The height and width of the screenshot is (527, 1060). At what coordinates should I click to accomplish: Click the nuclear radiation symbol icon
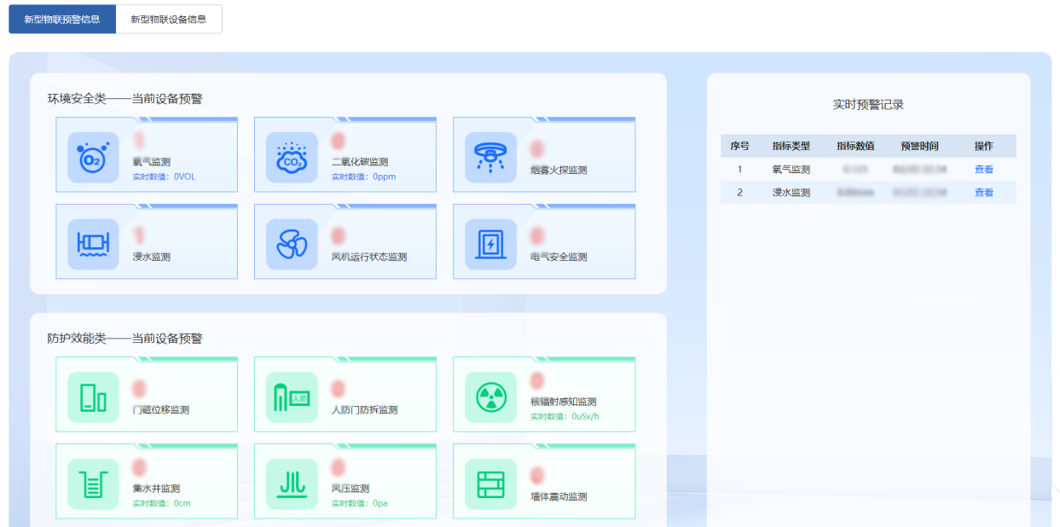click(x=490, y=397)
